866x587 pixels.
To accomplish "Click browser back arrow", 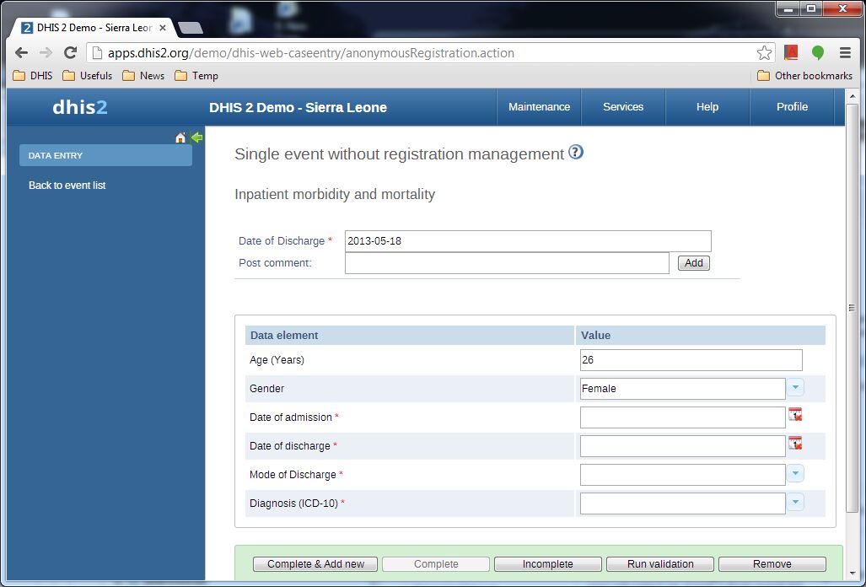I will [22, 53].
